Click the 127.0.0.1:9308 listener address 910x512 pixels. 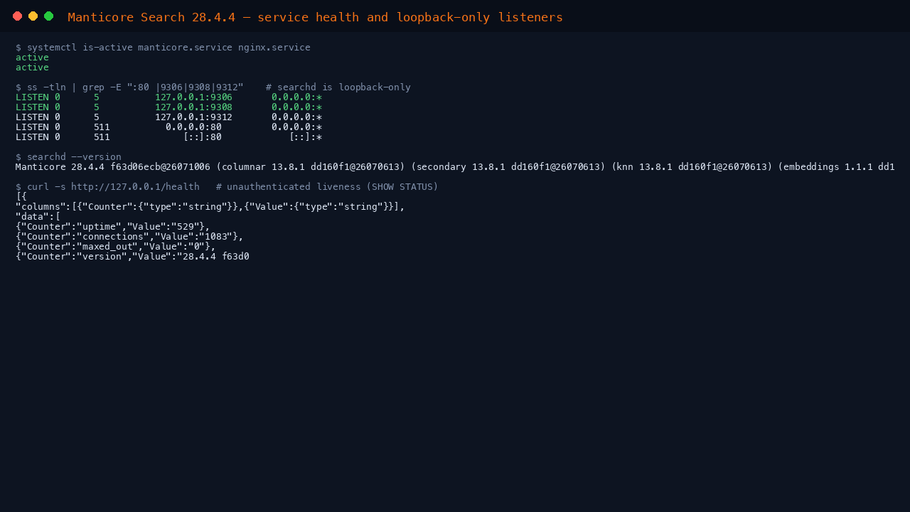coord(193,107)
